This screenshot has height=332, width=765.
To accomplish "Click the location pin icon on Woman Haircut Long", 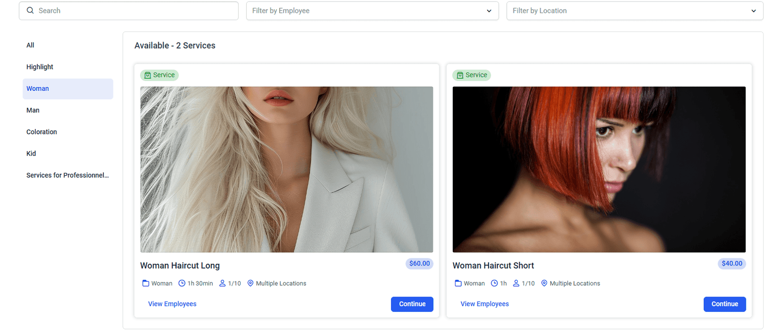I will click(250, 283).
